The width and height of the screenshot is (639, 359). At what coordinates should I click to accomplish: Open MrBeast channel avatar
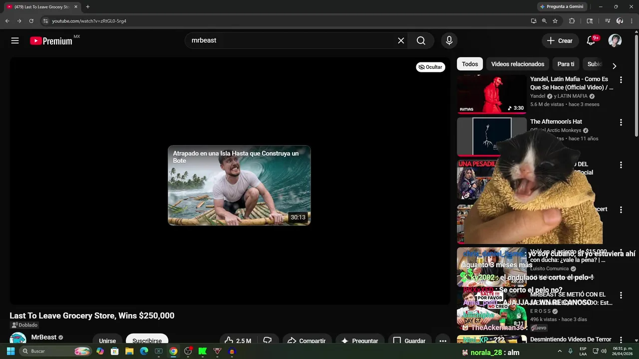[x=18, y=339]
